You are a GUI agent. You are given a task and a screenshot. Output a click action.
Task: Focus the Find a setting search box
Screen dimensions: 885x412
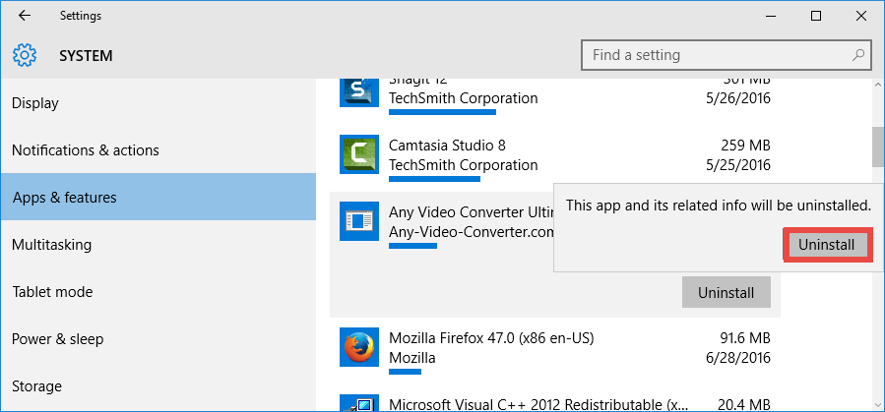point(726,55)
